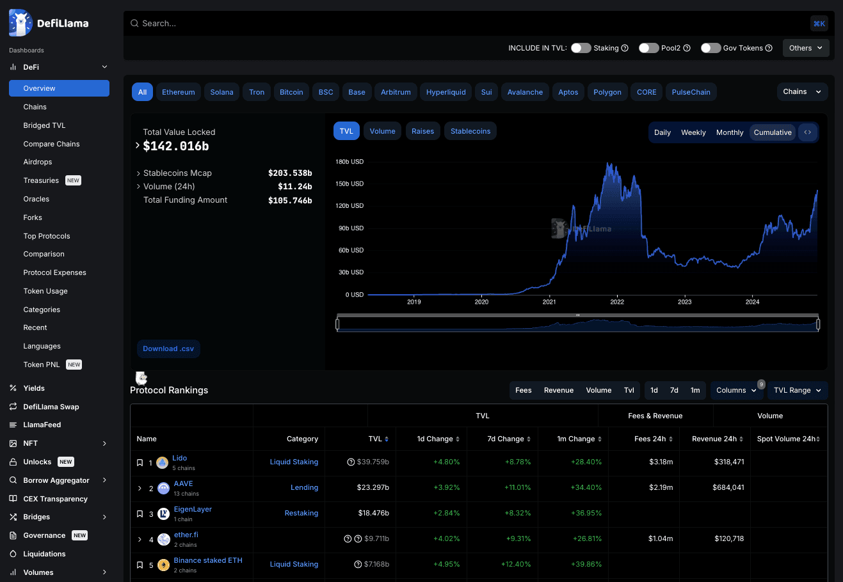Click the DeFi bar chart icon
Screen dimensions: 843x582
click(13, 67)
